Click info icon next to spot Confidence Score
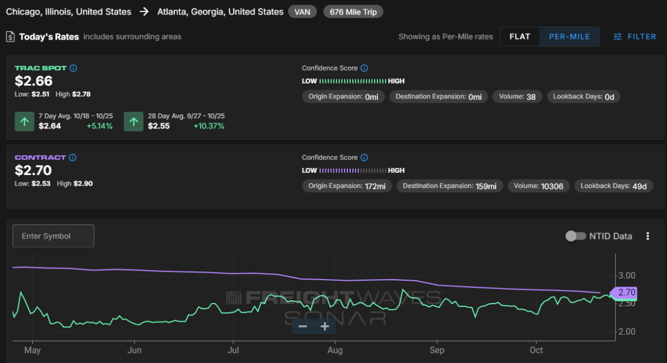Viewport: 667px width, 363px height. (x=364, y=68)
